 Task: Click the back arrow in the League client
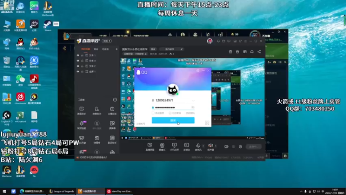coord(64,49)
